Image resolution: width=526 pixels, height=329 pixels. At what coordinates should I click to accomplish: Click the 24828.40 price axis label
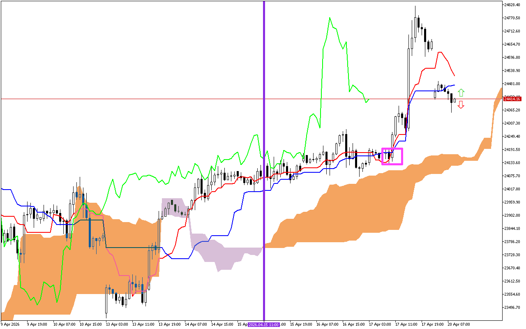point(512,5)
